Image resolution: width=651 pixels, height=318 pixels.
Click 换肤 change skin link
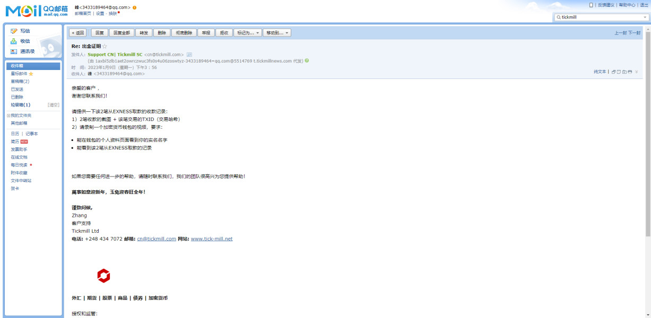click(112, 13)
